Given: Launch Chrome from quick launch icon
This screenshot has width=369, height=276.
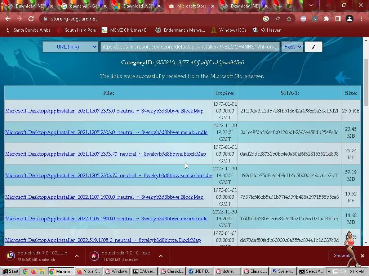Looking at the screenshot, I should tap(26, 272).
